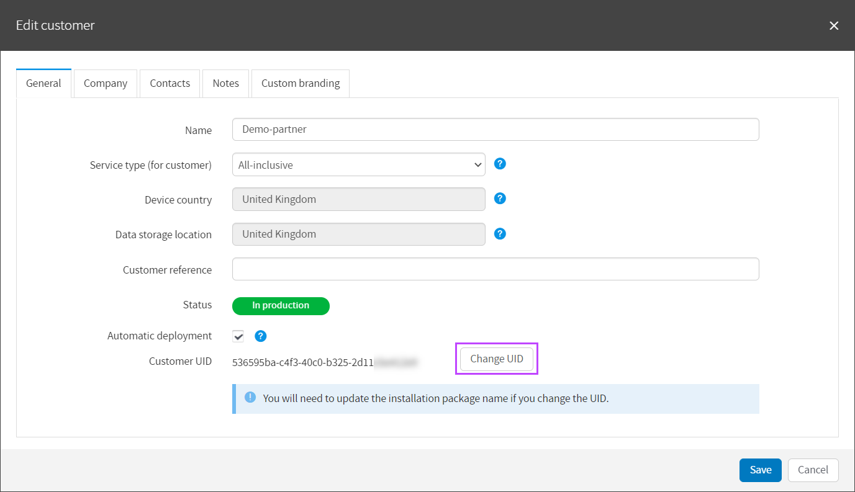Click help icon next to Data storage location

500,234
